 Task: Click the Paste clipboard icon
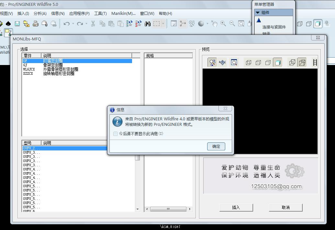pos(111,24)
